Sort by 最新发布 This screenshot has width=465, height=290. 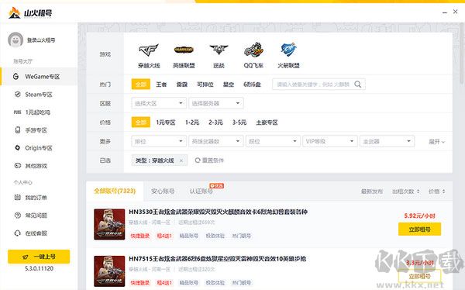pyautogui.click(x=371, y=192)
